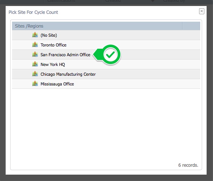Click the Created column header behind the dialog
The height and width of the screenshot is (181, 213).
[x=113, y=1]
